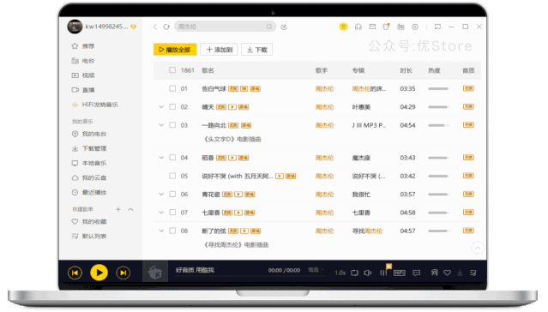Expand versions of song 07 七里香
The height and width of the screenshot is (312, 548).
point(161,212)
